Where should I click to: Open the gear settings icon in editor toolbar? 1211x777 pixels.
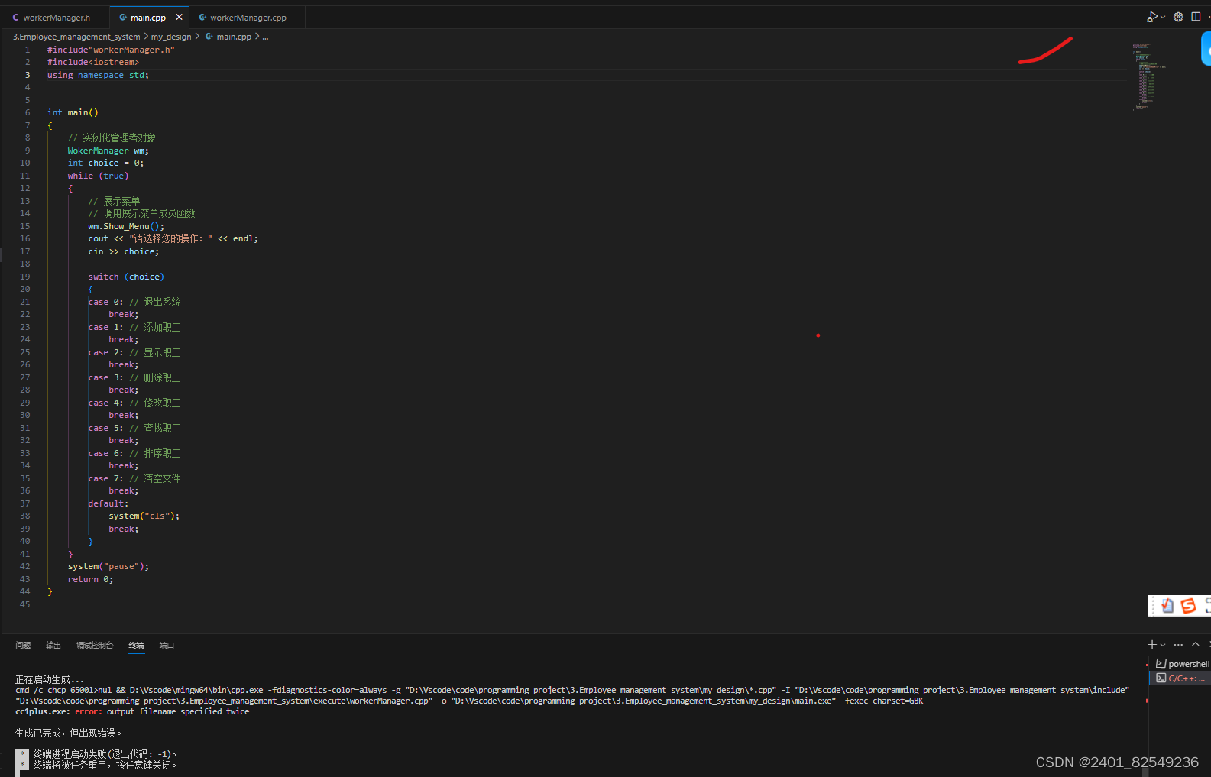(1179, 17)
